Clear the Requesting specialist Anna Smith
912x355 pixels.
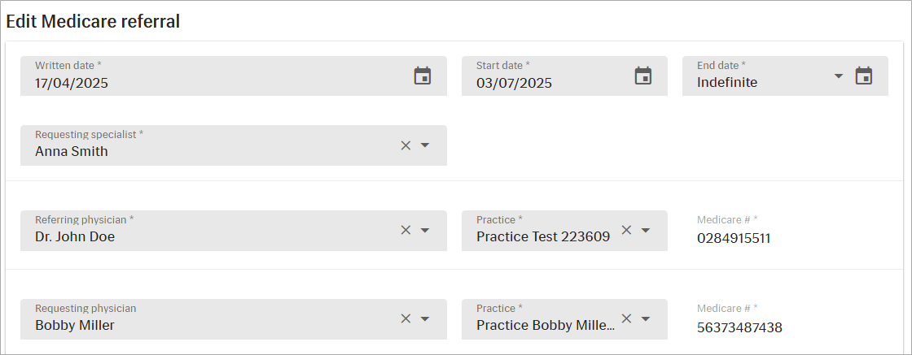(x=406, y=145)
